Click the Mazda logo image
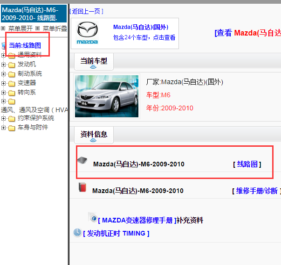Viewport: 281px width, 265px height. [87, 33]
